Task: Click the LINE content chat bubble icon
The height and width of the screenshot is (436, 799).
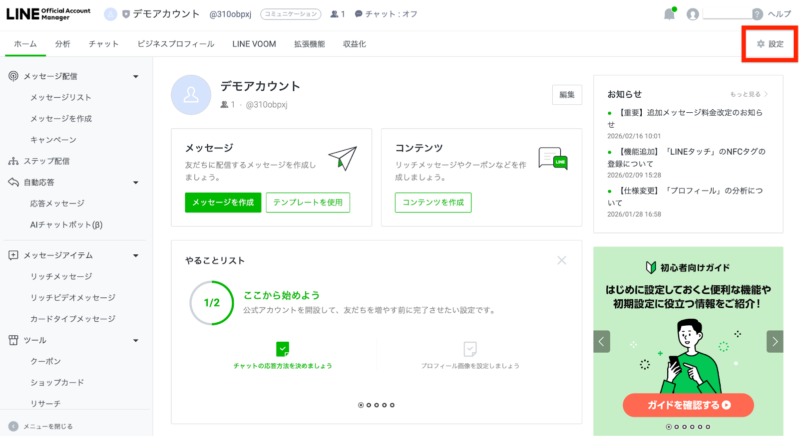Action: tap(553, 159)
